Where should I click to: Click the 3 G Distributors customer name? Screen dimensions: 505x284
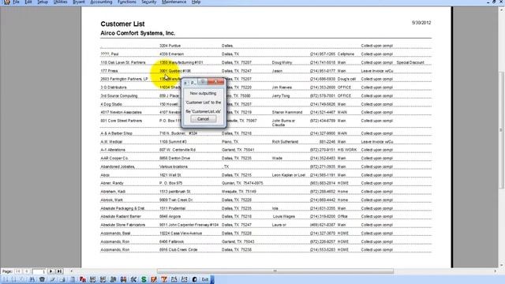click(114, 88)
